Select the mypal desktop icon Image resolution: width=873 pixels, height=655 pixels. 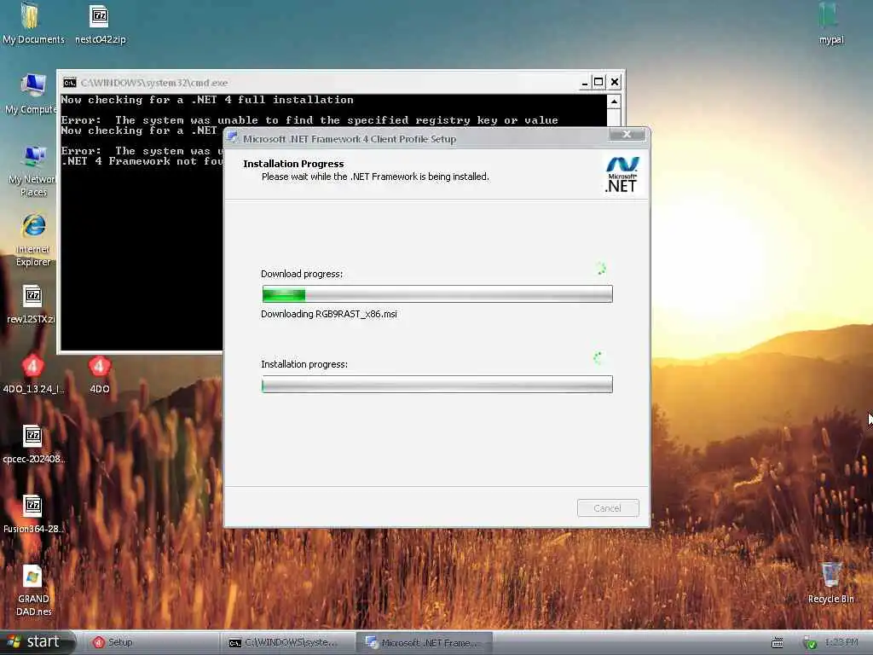[830, 23]
